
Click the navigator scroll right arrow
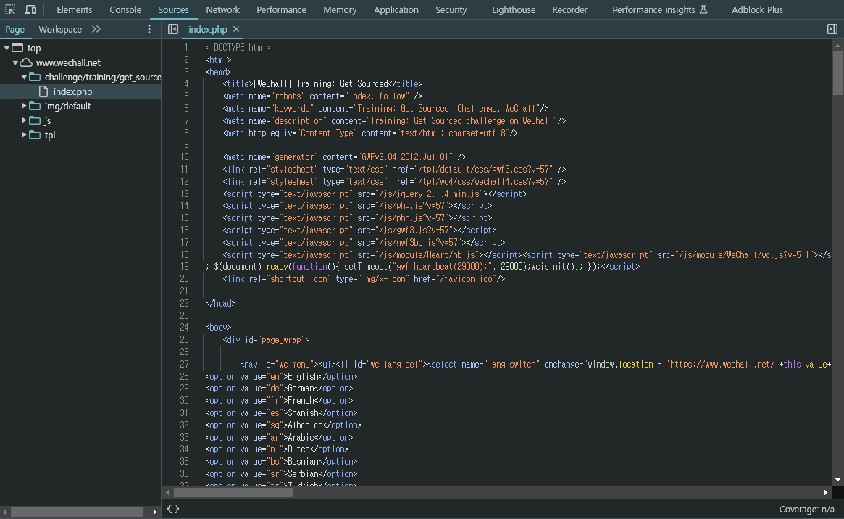(x=154, y=512)
